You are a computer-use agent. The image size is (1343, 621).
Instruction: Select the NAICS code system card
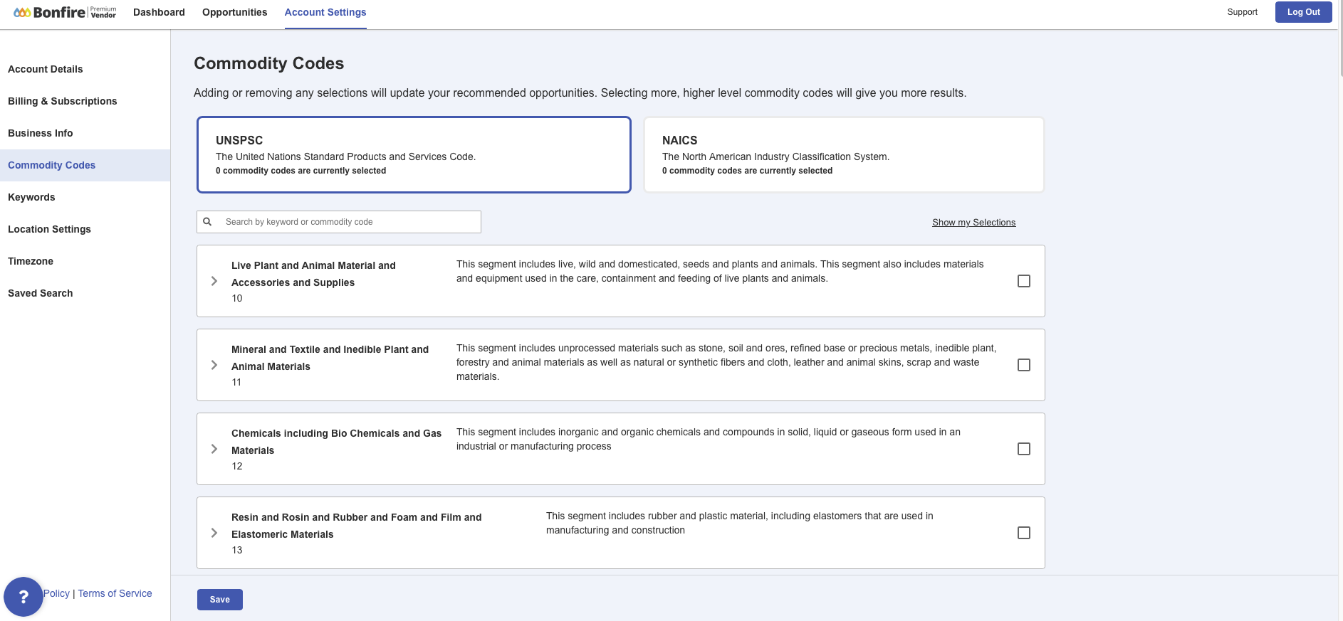point(844,154)
